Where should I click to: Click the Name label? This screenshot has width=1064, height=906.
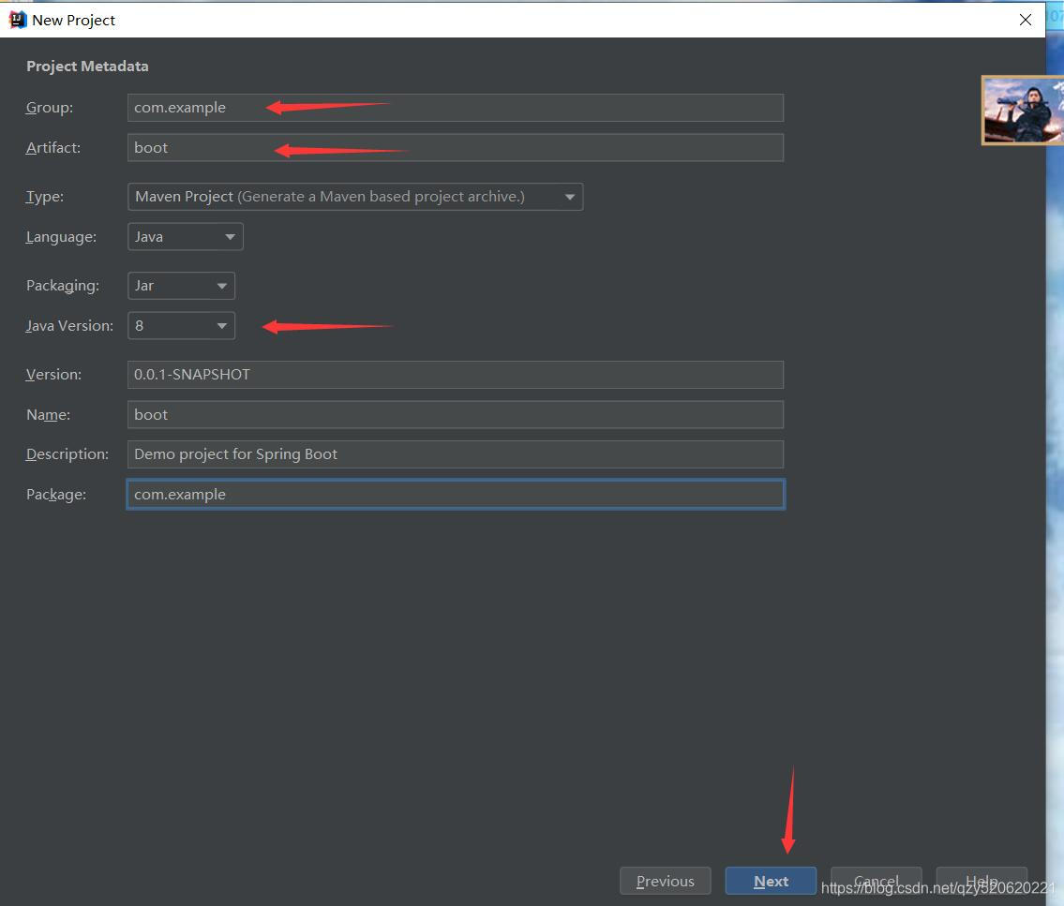click(48, 414)
